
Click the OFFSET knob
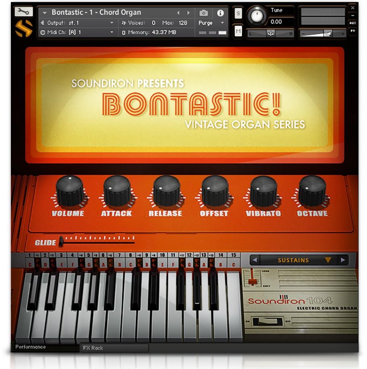pos(215,191)
